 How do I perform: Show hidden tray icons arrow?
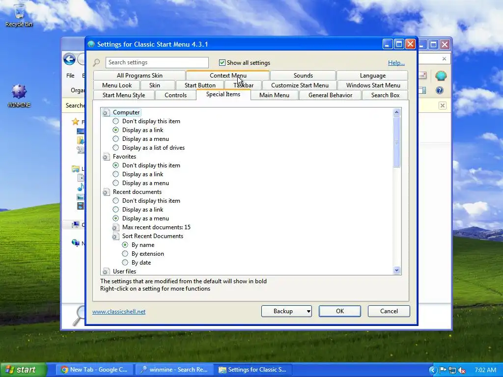click(x=433, y=370)
